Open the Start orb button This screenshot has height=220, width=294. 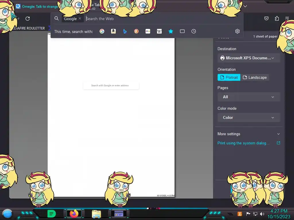7,214
